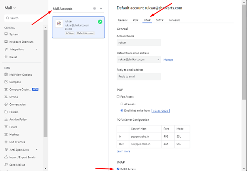Click the Compose pencil icon
Image resolution: width=247 pixels, height=171 pixels.
coord(6,82)
